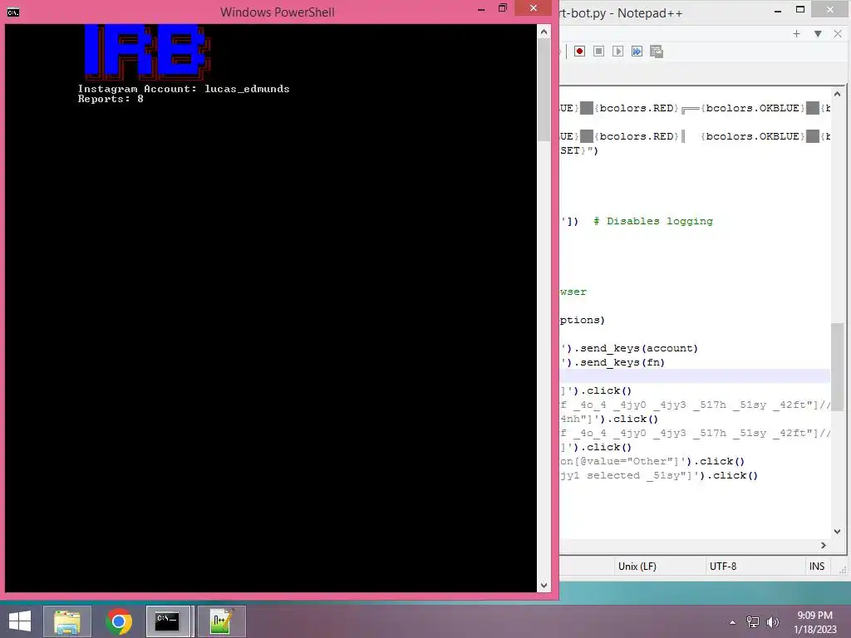Click the "Instagram Account: lucas_edmunds" line
The height and width of the screenshot is (638, 851).
(184, 89)
